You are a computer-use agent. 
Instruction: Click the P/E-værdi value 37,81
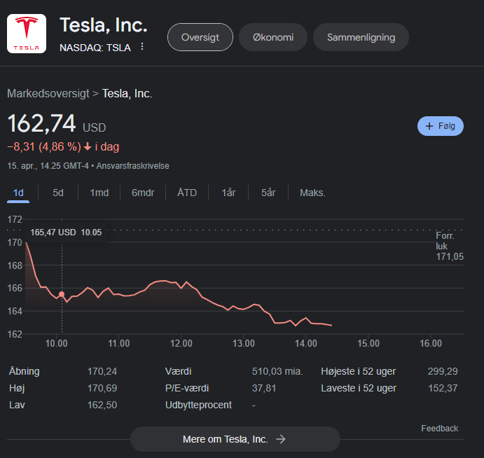tap(264, 388)
